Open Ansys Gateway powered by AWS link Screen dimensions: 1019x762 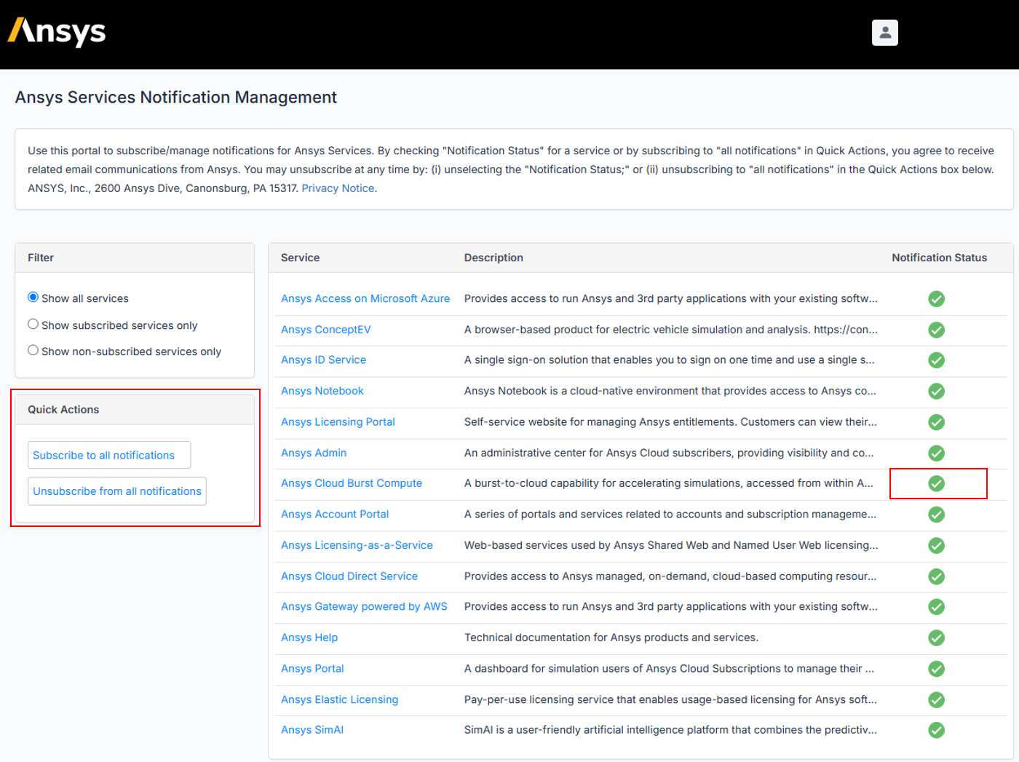[365, 607]
